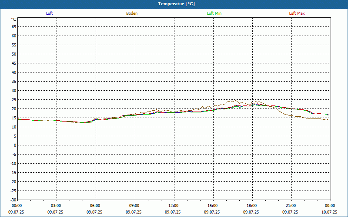Click the 09:00 time axis label

click(x=134, y=206)
